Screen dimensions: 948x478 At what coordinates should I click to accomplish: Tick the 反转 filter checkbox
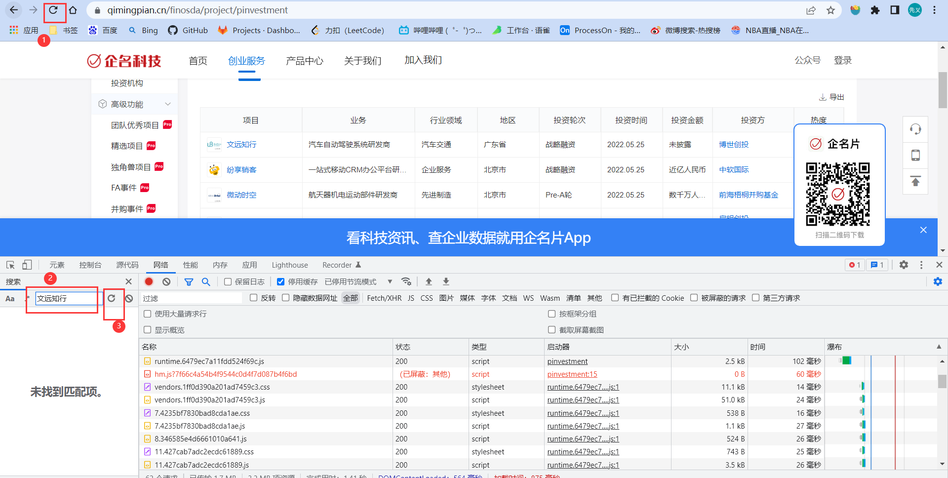click(x=254, y=298)
